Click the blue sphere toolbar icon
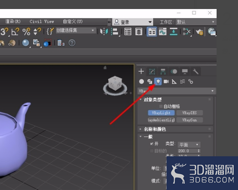 click(26, 43)
